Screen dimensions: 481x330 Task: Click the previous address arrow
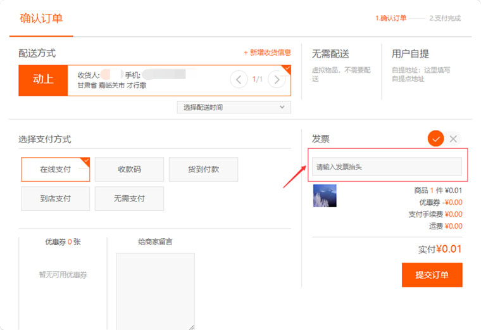[239, 80]
